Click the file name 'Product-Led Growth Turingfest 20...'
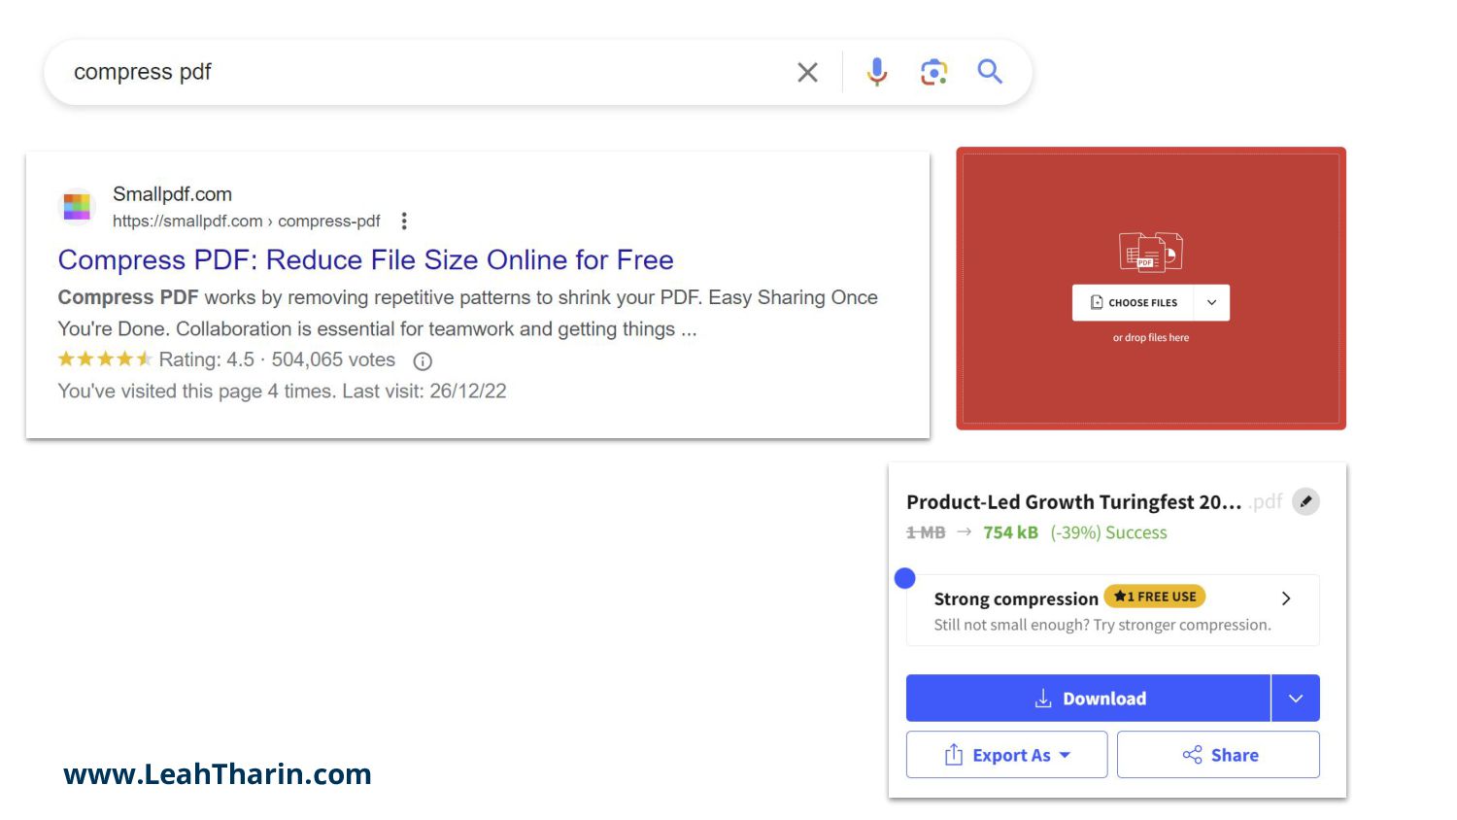Image resolution: width=1457 pixels, height=820 pixels. click(x=1073, y=501)
